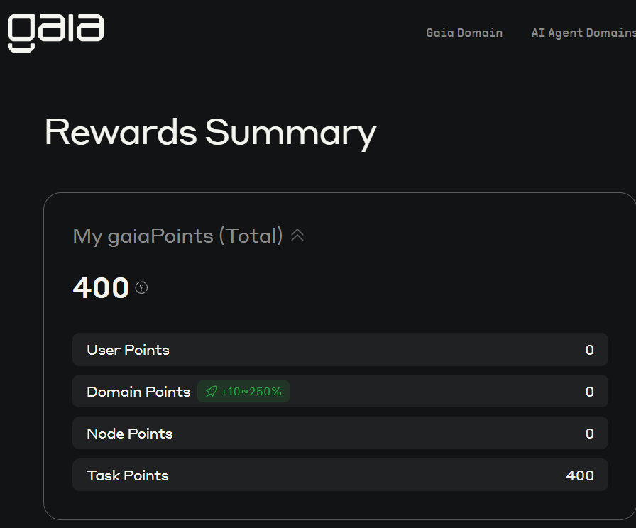Open the AI Agent Domains menu item

coord(583,33)
